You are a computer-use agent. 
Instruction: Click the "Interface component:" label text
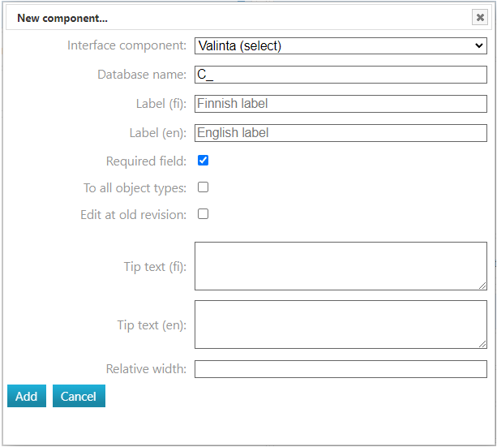click(126, 46)
